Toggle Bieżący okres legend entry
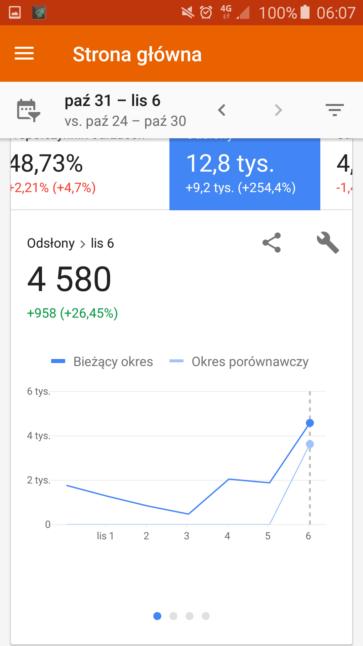The image size is (363, 646). tap(102, 362)
